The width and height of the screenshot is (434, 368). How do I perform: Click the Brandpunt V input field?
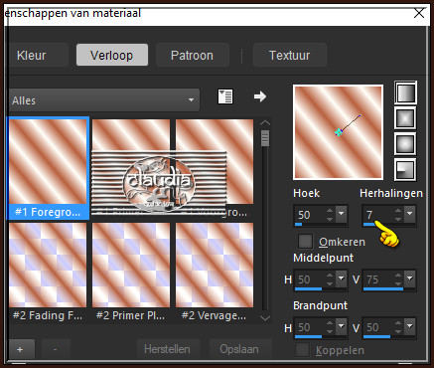coord(378,327)
